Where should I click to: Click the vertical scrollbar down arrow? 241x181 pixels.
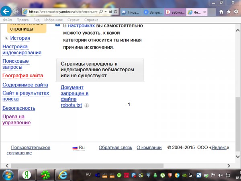238,157
